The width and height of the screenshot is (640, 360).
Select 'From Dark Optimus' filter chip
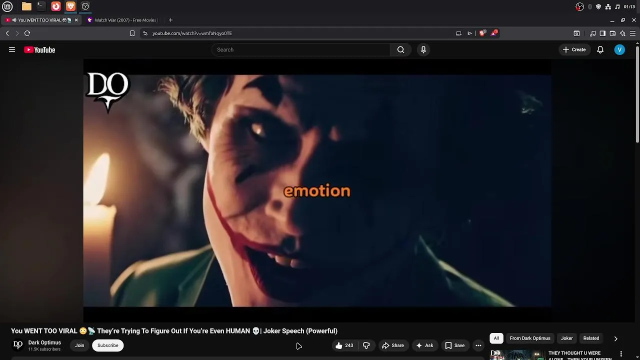(x=530, y=338)
